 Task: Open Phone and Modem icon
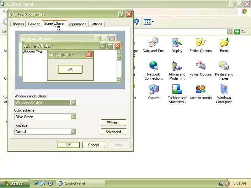[177, 70]
